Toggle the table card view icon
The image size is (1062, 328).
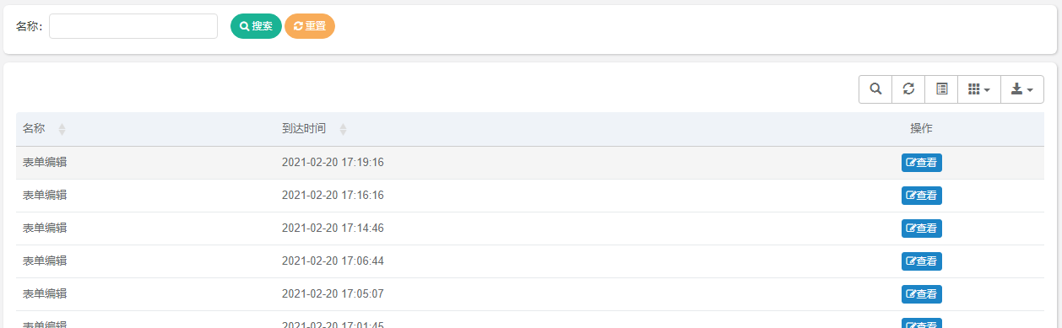[x=941, y=89]
